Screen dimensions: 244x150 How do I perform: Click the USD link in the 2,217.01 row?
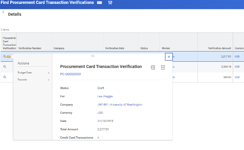click(x=237, y=56)
